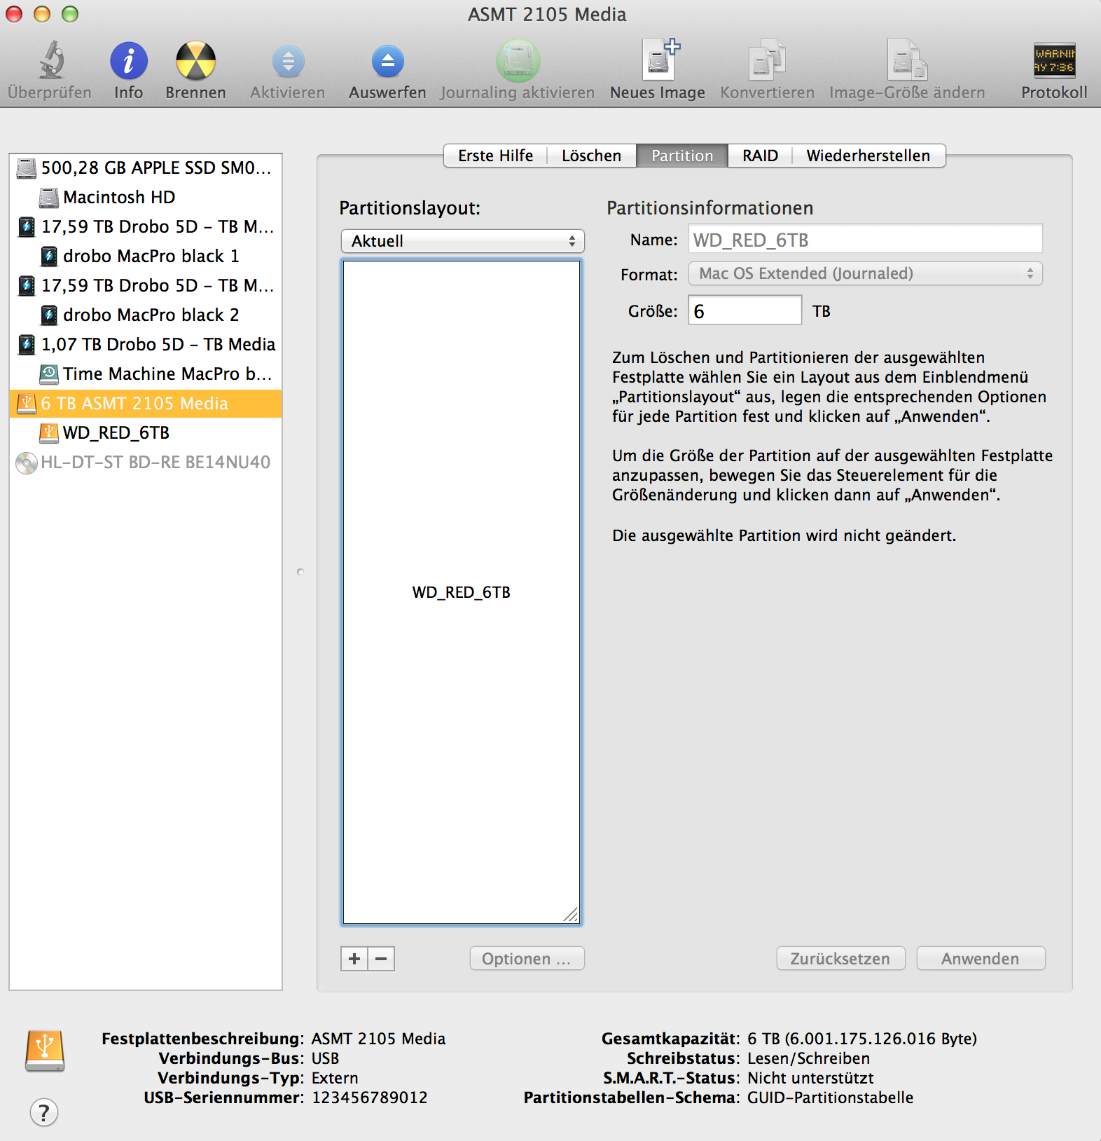Image resolution: width=1101 pixels, height=1141 pixels.
Task: Switch to the RAID tab
Action: 760,156
